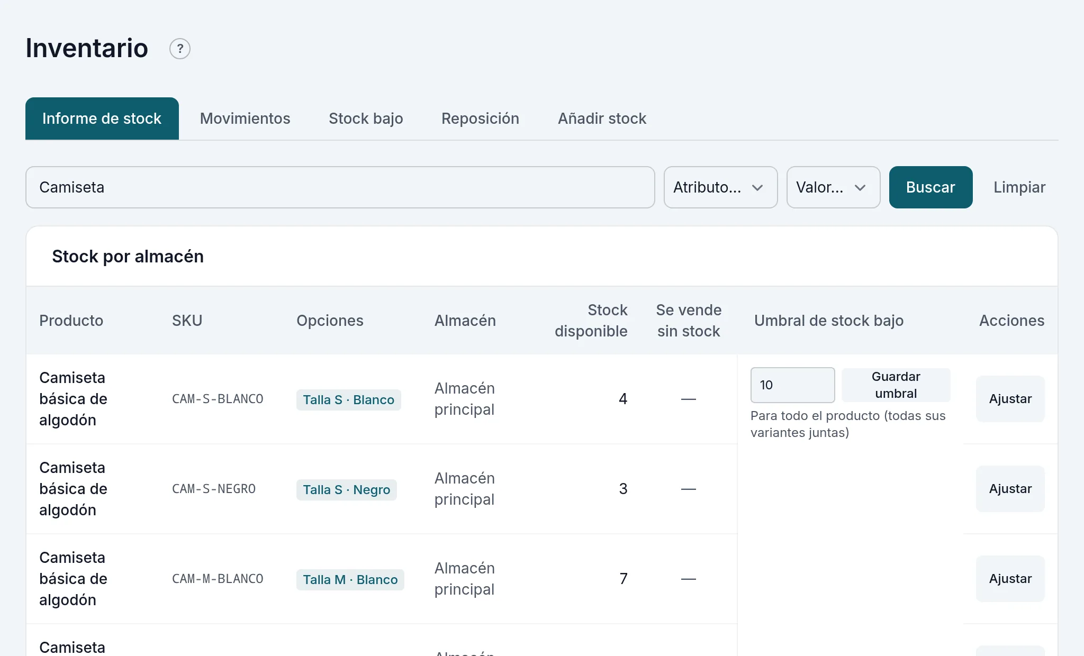
Task: Click the Se vende sin stock header
Action: (x=689, y=321)
